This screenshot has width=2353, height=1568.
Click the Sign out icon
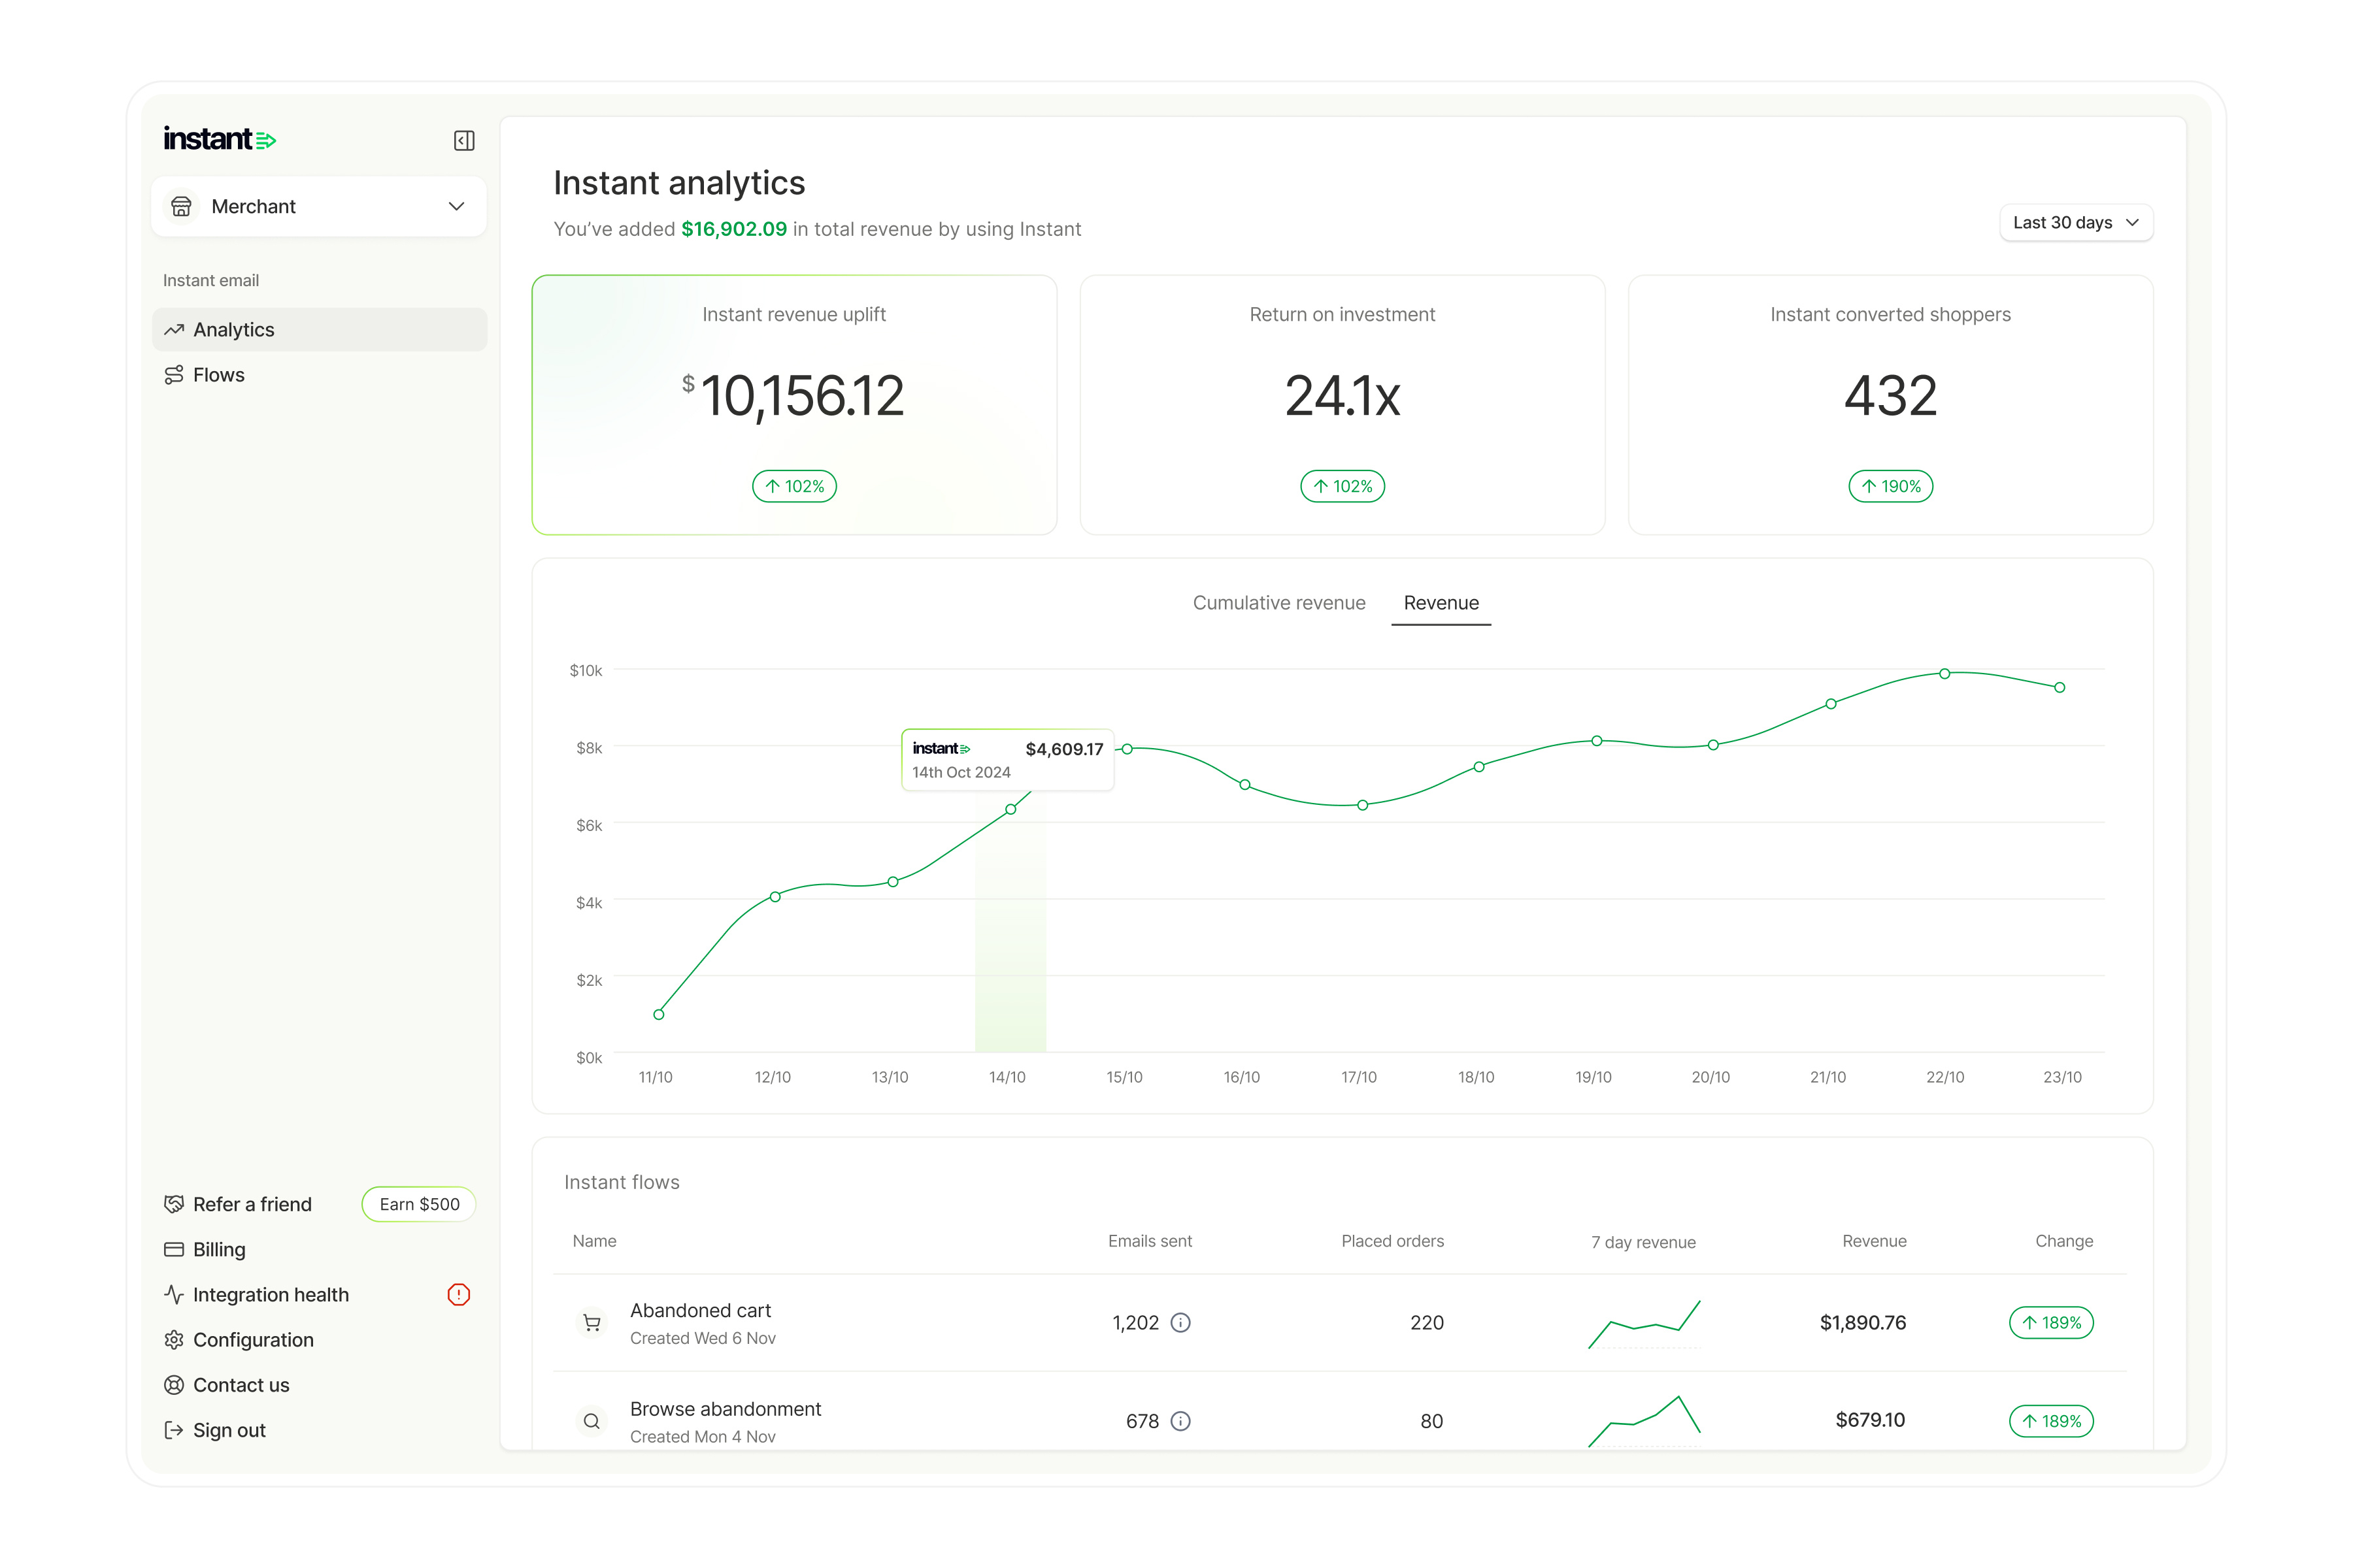click(x=175, y=1430)
